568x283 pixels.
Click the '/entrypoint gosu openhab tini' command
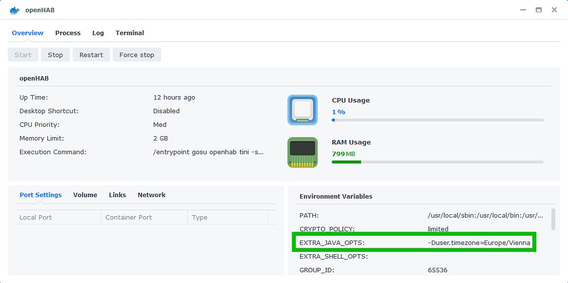(208, 152)
